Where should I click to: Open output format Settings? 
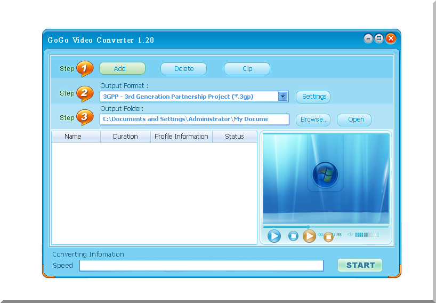tap(313, 97)
